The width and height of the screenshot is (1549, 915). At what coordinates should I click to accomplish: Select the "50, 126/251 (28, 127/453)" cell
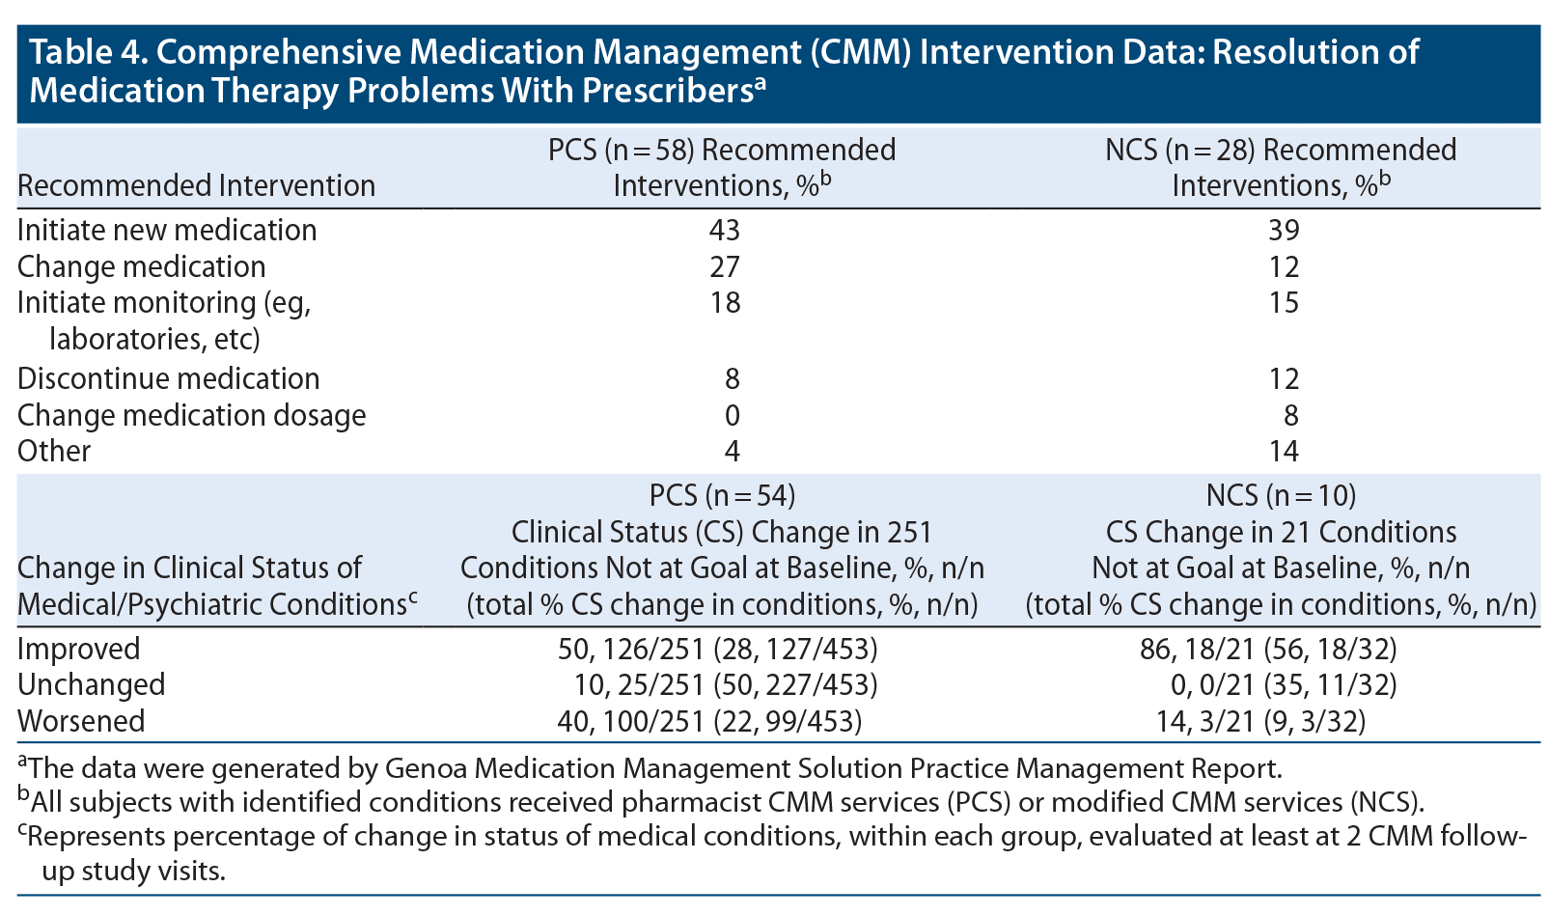717,648
